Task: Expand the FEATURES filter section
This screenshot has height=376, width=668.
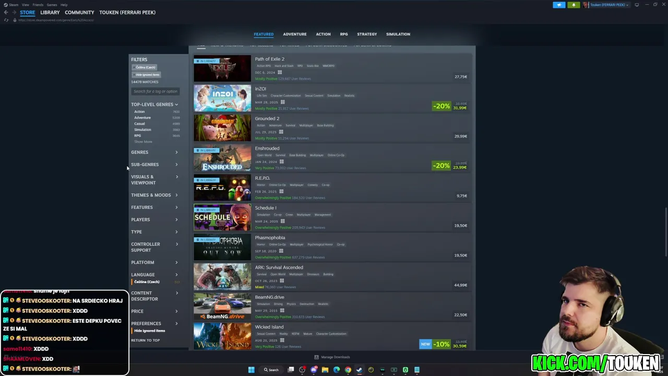Action: pyautogui.click(x=154, y=207)
